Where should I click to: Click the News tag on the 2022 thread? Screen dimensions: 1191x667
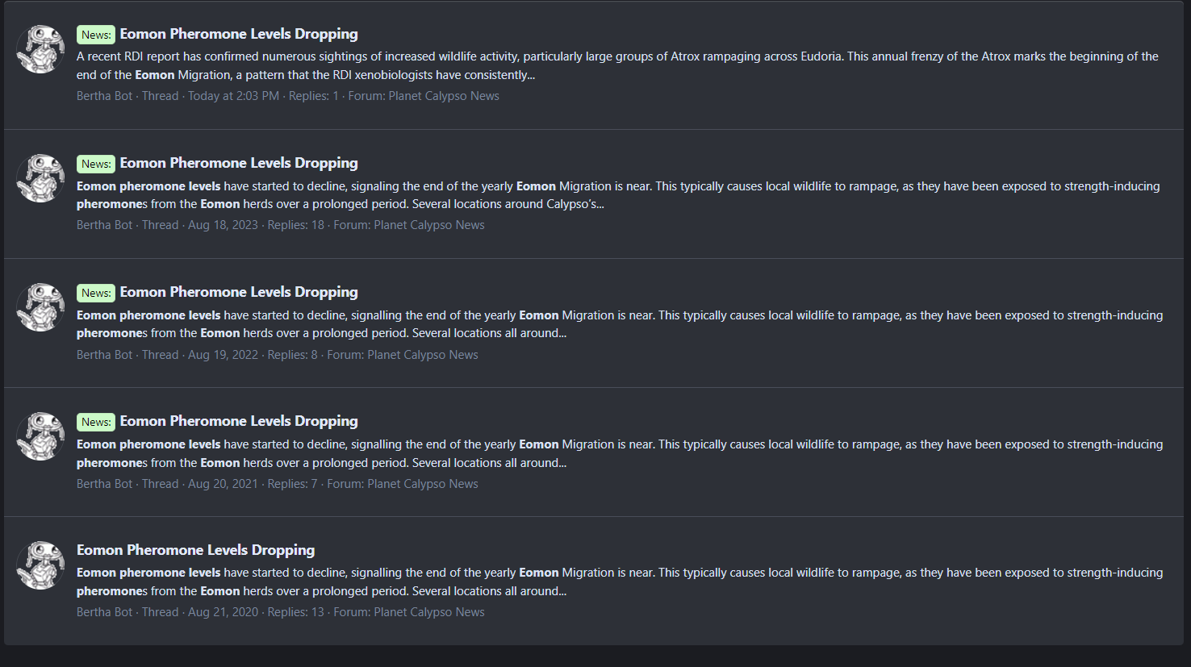(96, 293)
